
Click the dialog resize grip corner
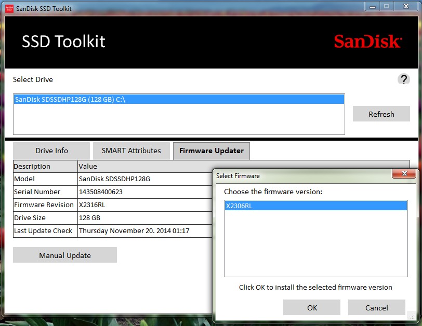point(412,316)
